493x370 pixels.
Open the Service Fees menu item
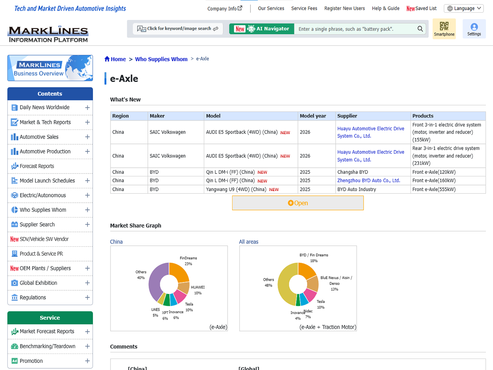tap(304, 8)
